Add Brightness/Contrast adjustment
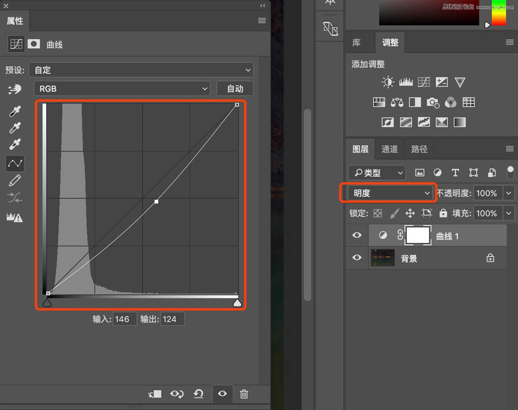Viewport: 518px width, 410px height. 388,82
